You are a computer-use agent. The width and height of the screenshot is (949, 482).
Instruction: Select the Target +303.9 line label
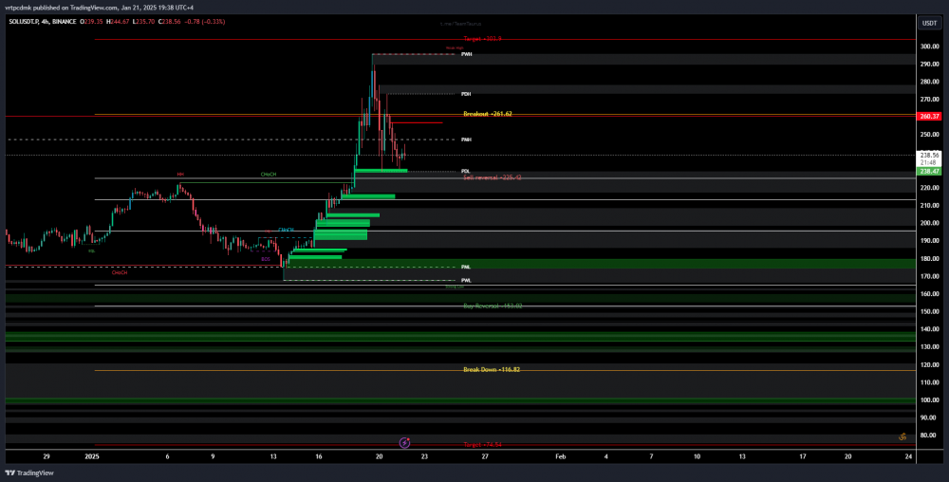point(482,39)
